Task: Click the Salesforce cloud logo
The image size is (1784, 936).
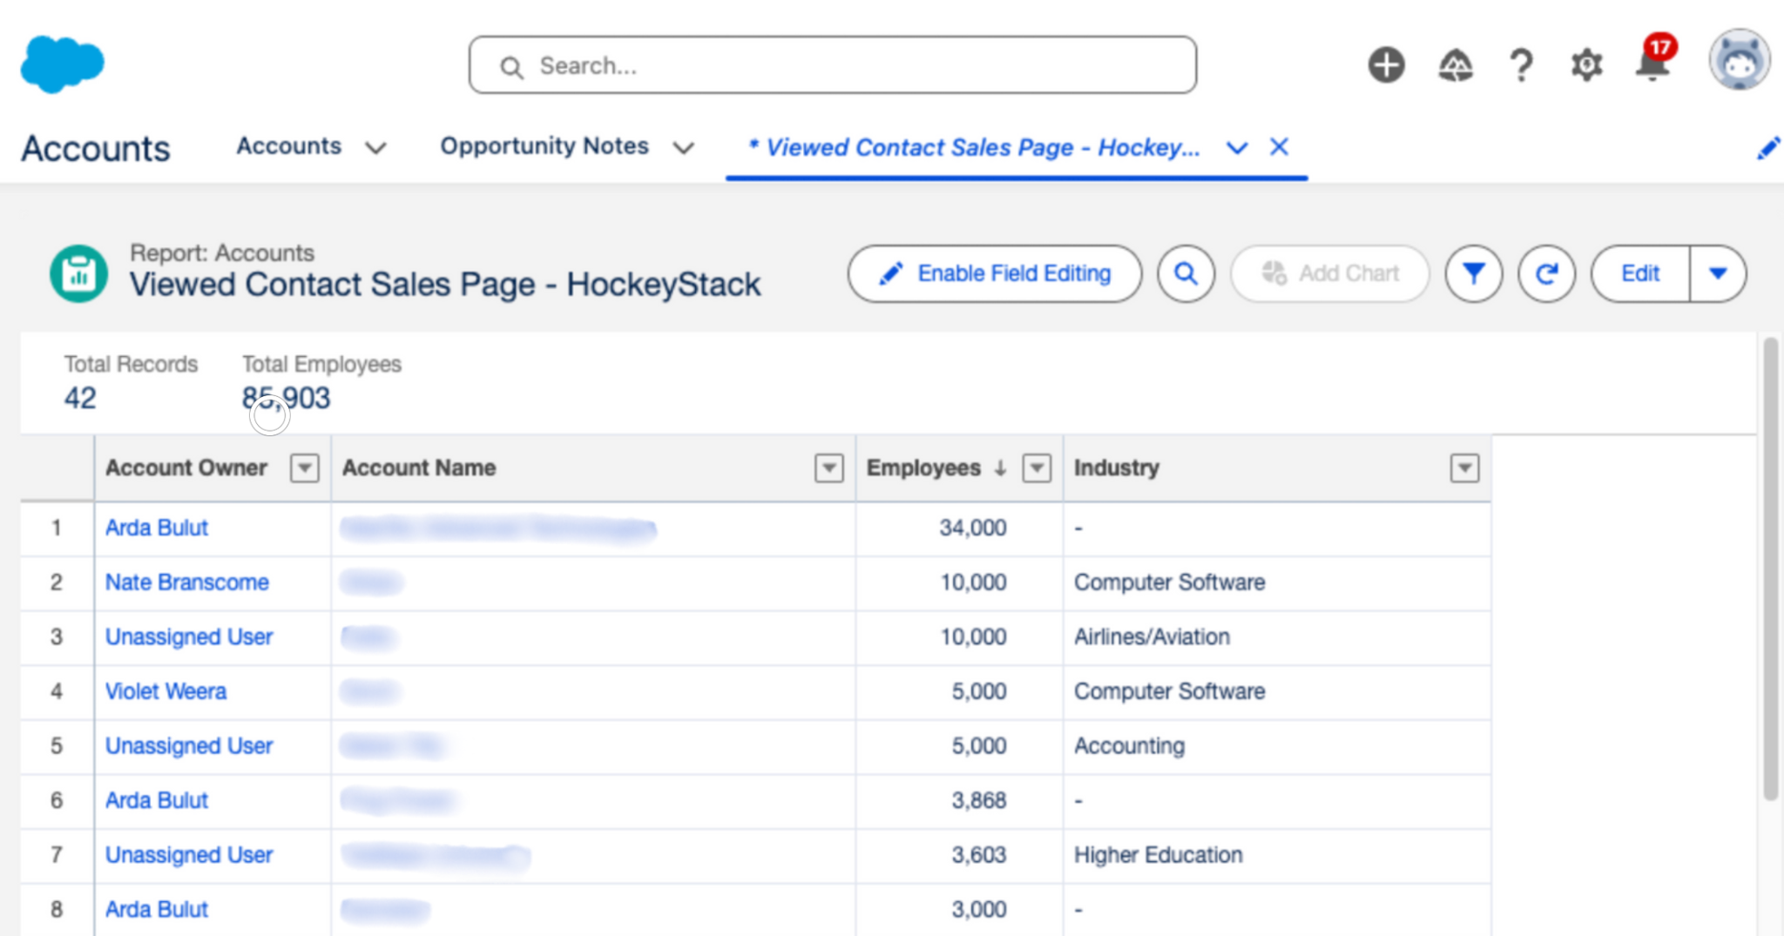Action: pyautogui.click(x=62, y=64)
